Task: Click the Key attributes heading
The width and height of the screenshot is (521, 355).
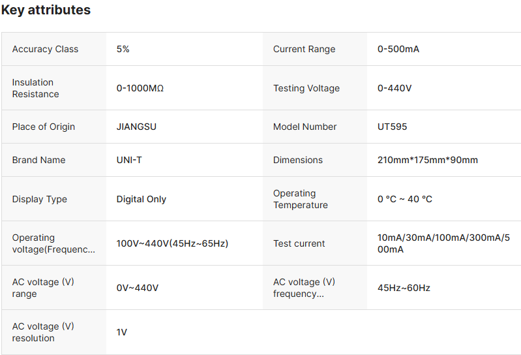Action: point(46,10)
